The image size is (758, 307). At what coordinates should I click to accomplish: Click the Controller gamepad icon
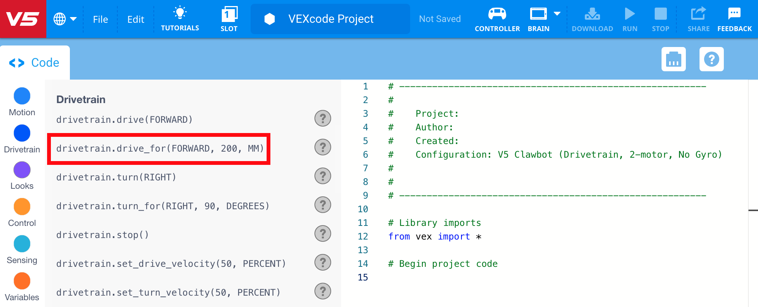coord(497,14)
